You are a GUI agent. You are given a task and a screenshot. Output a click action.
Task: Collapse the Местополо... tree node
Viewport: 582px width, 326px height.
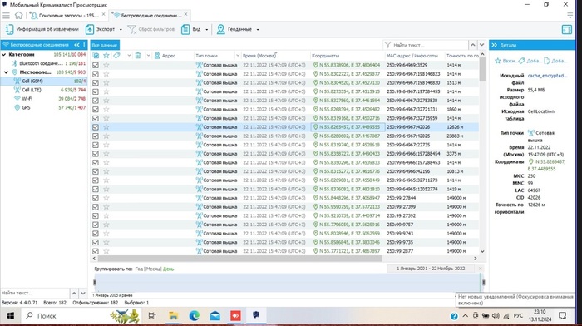coord(7,72)
